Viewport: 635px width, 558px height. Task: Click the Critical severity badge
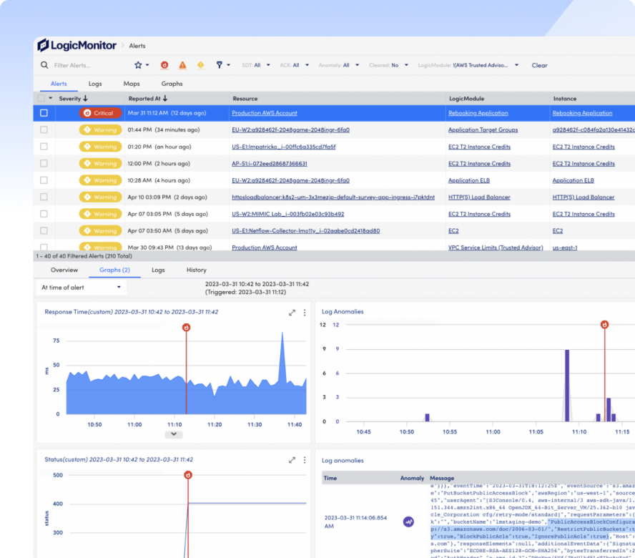(100, 113)
